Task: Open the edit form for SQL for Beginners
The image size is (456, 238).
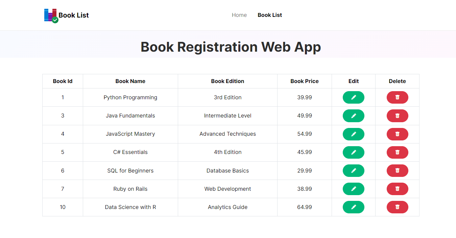Action: pyautogui.click(x=354, y=170)
